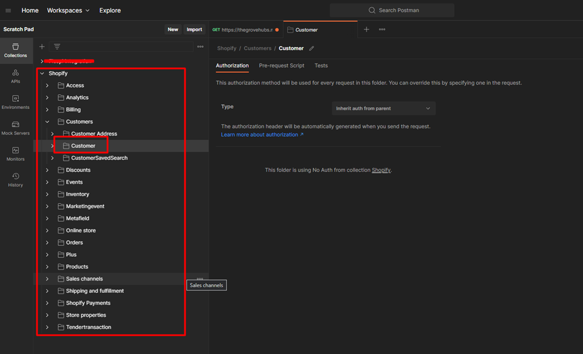This screenshot has height=354, width=583.
Task: Click the create new collection plus icon
Action: point(42,47)
